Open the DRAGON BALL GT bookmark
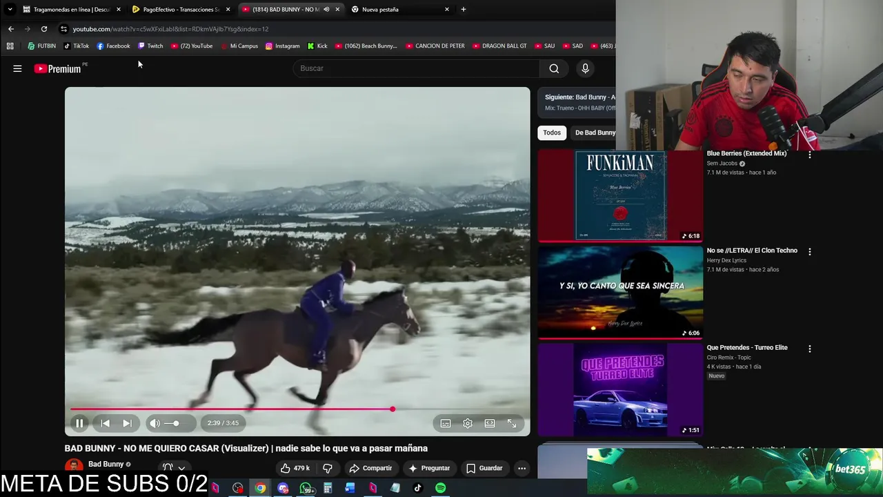Screen dimensions: 883x497 tap(499, 46)
